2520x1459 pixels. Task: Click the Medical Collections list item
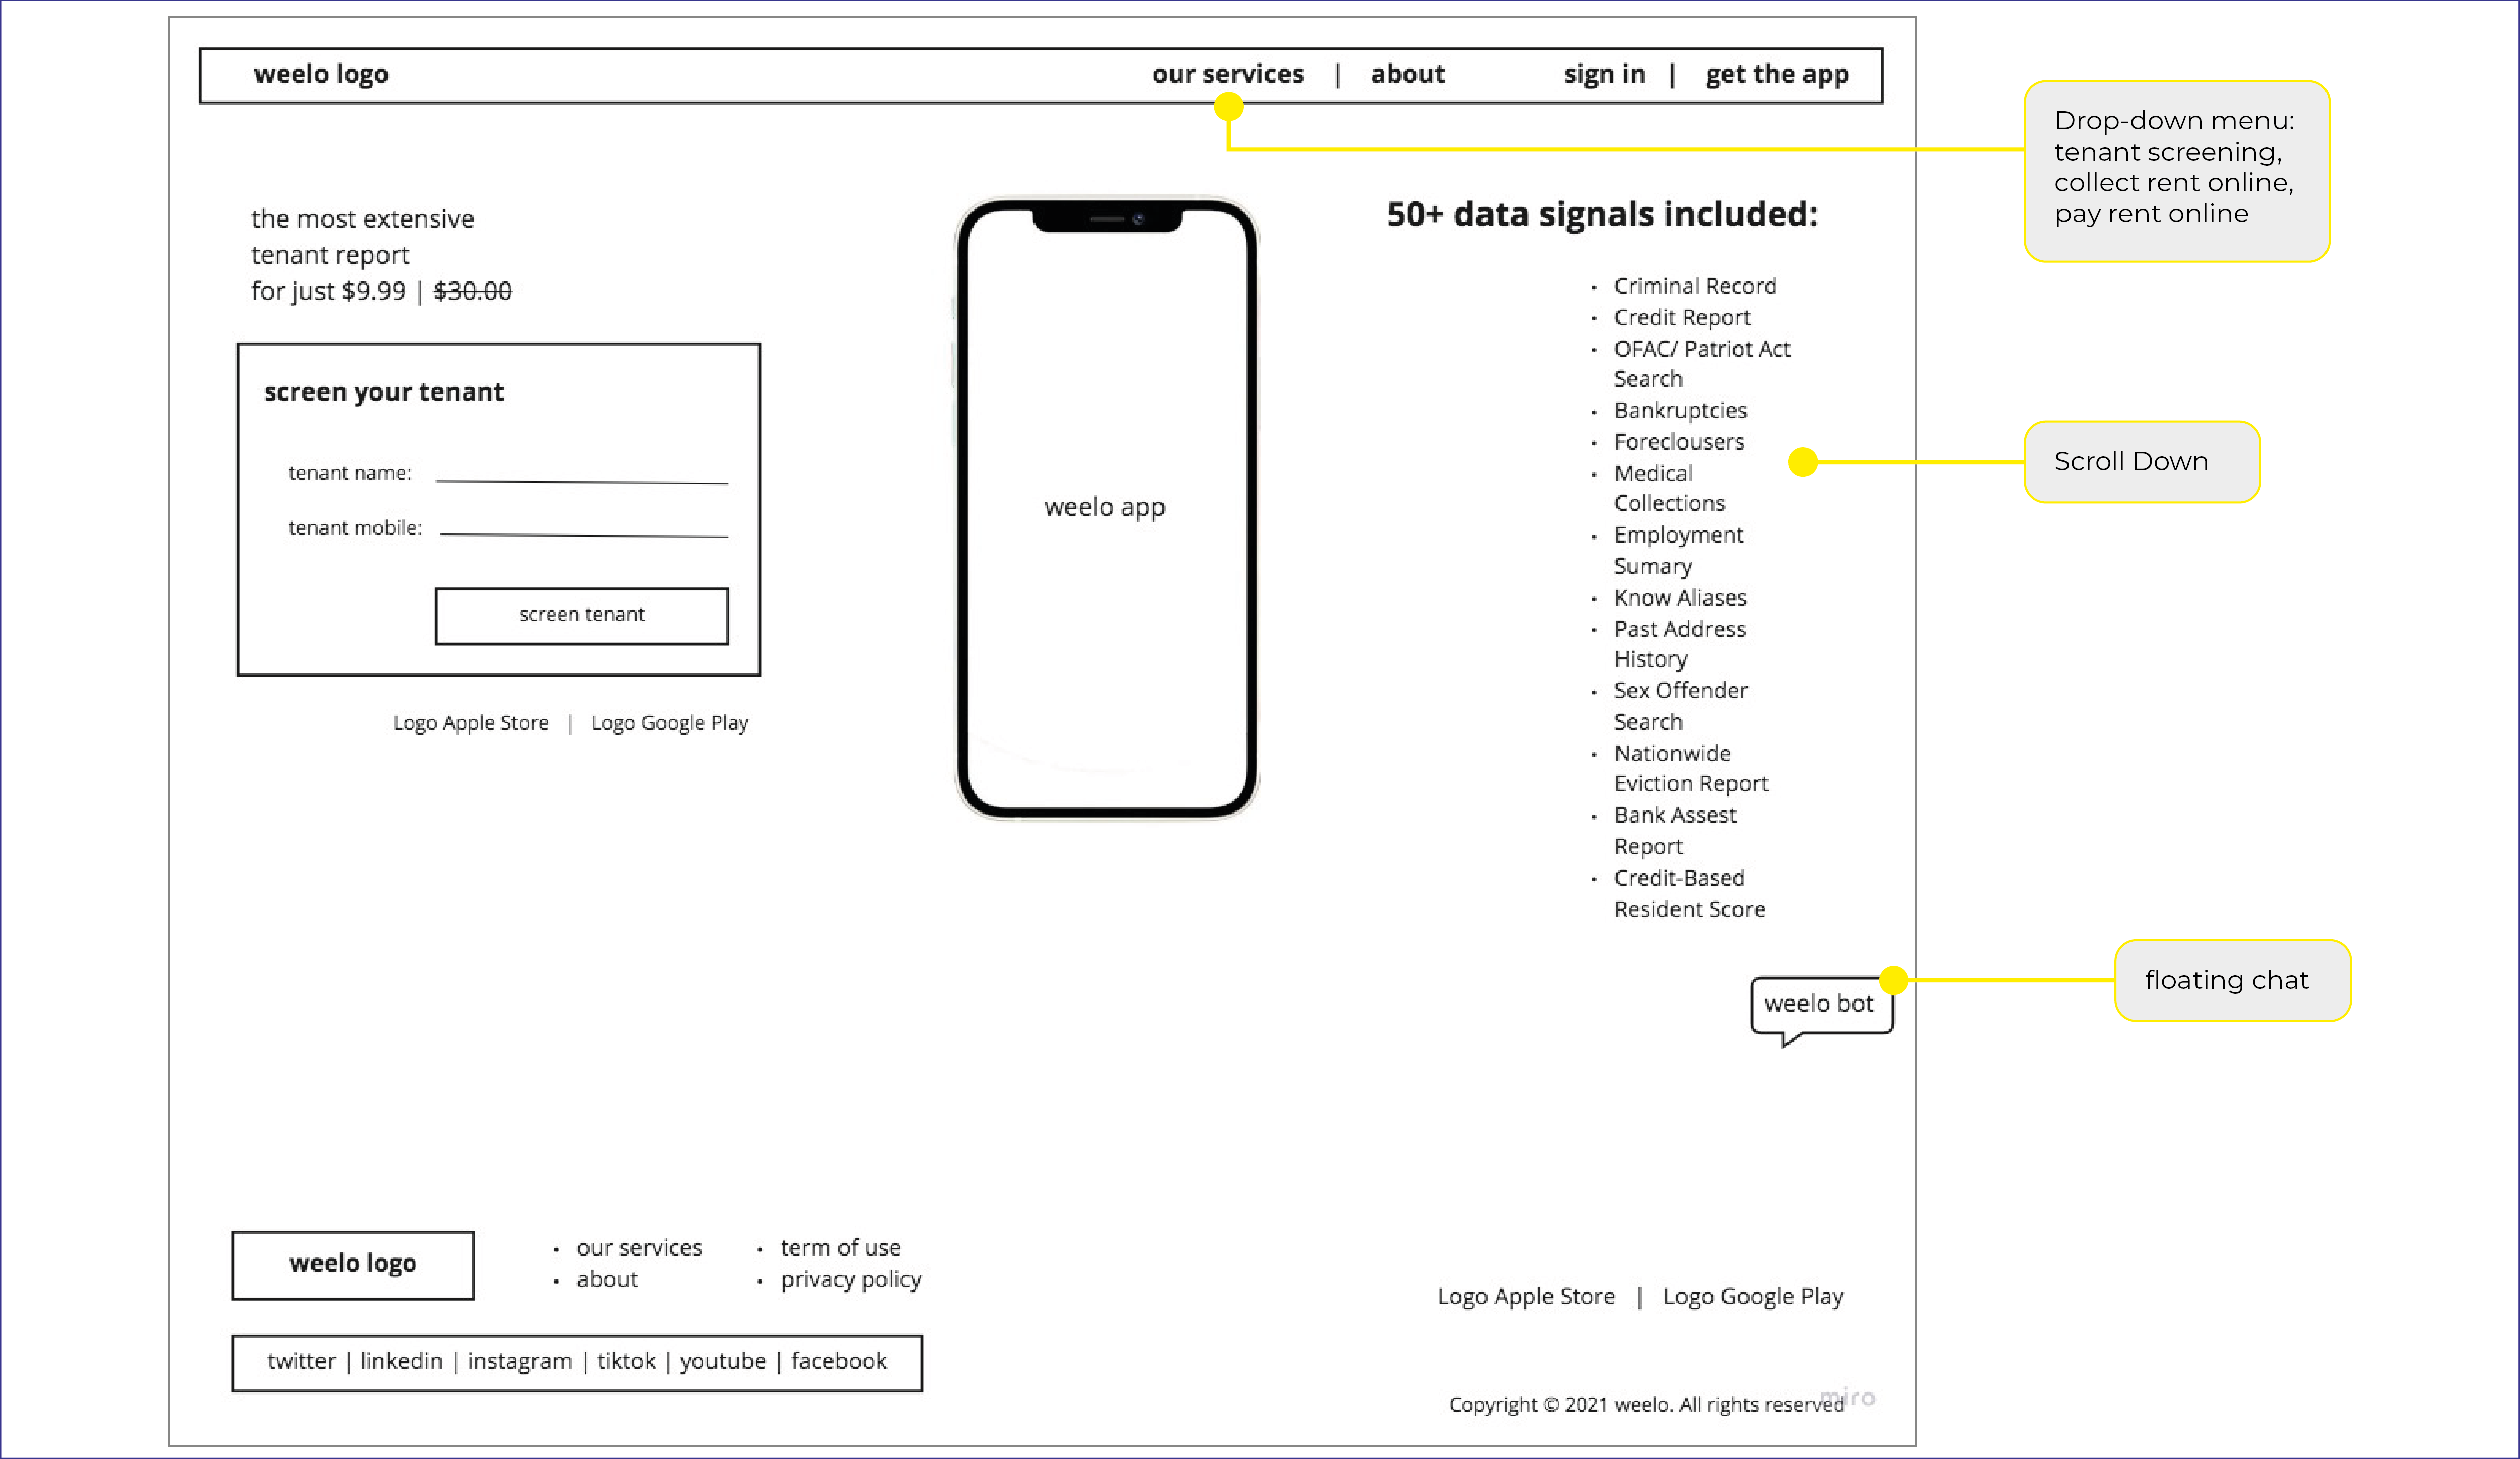coord(1669,488)
